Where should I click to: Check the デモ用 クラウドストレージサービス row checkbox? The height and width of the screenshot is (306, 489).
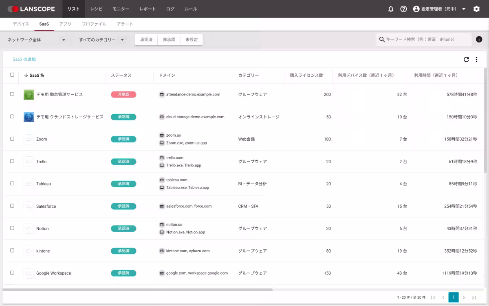pos(12,116)
